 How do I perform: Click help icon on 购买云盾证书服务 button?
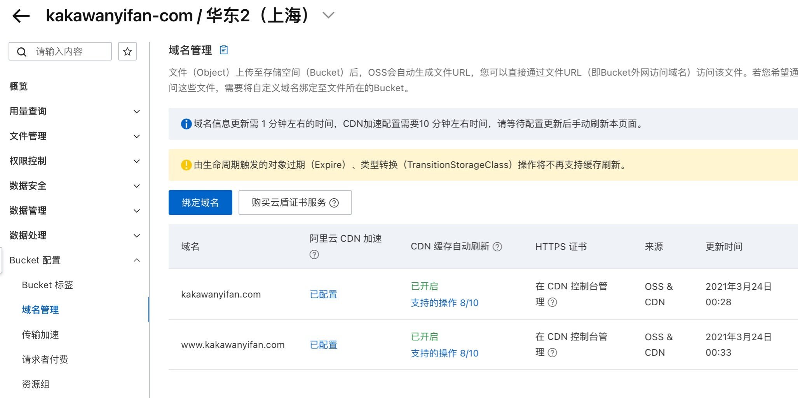334,203
